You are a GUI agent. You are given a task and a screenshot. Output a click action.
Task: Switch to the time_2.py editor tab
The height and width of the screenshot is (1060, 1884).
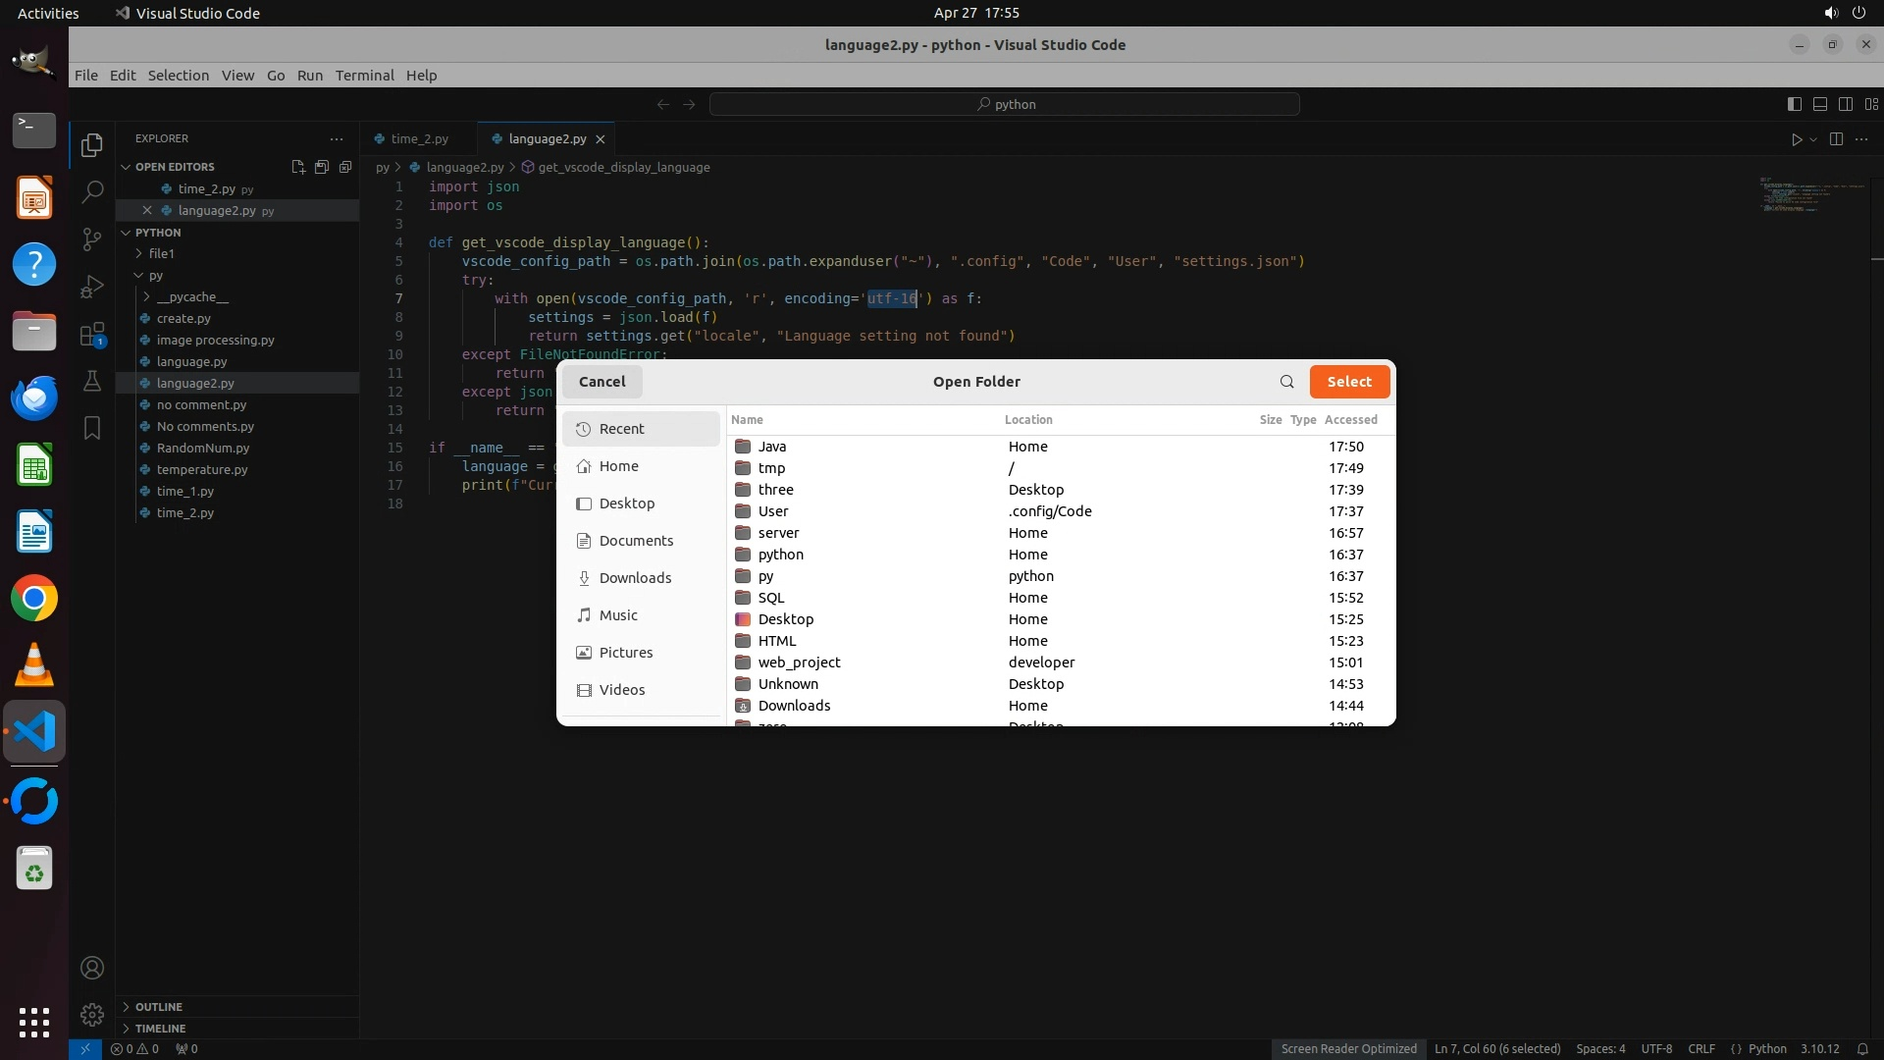[419, 139]
